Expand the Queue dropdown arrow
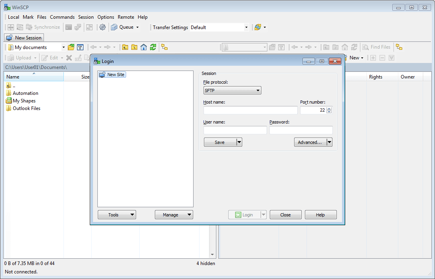The width and height of the screenshot is (435, 279). pyautogui.click(x=137, y=27)
